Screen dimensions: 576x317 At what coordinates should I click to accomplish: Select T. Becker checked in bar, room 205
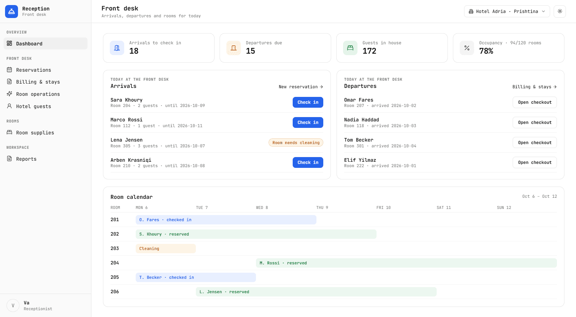196,277
